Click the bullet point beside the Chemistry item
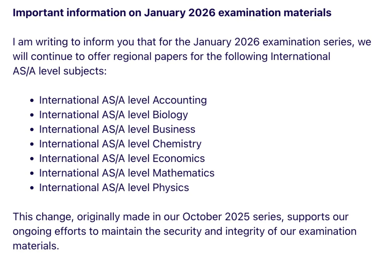Screen dimensions: 389x255 [33, 144]
